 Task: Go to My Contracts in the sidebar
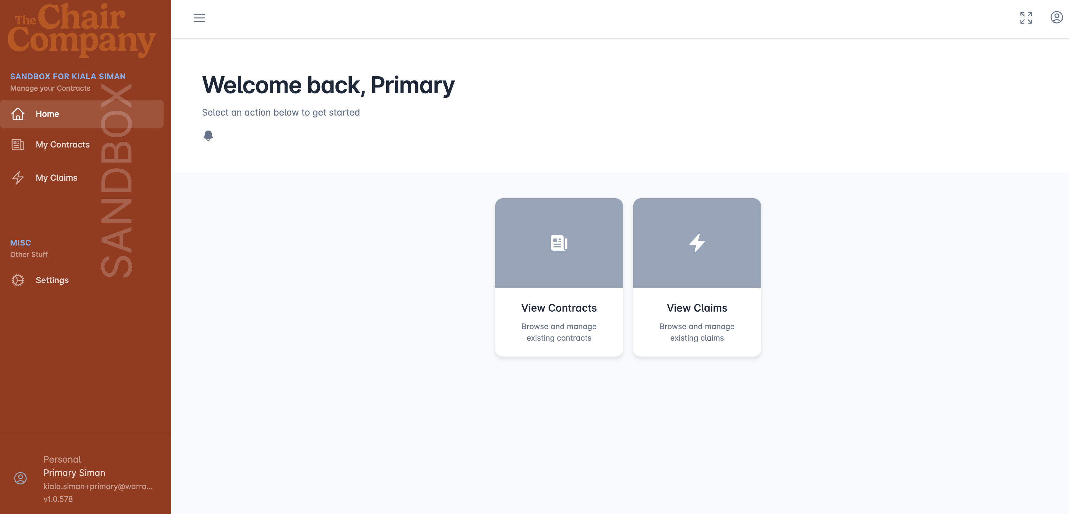[63, 144]
